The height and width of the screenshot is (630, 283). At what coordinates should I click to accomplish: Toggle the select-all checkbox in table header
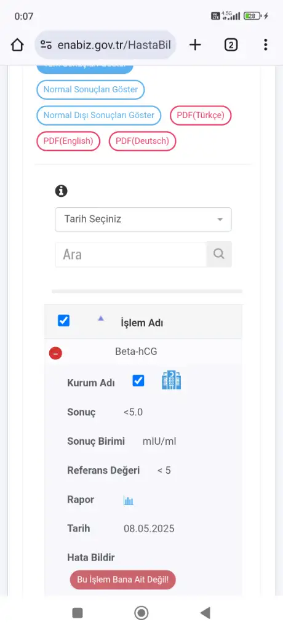[x=64, y=321]
